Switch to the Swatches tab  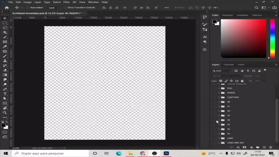pyautogui.click(x=227, y=15)
